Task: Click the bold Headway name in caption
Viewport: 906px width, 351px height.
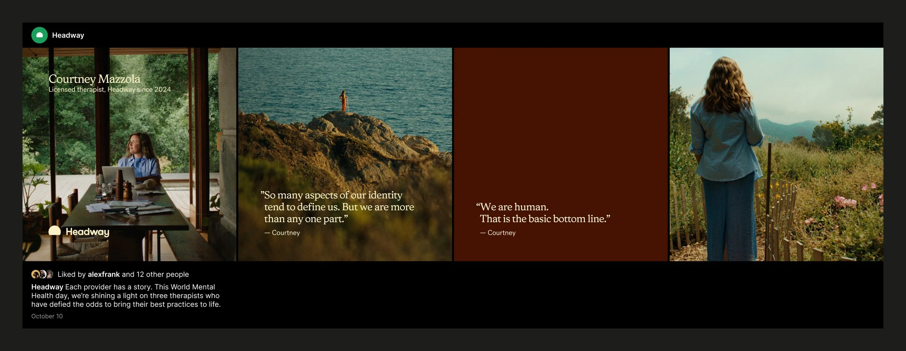Action: click(x=47, y=287)
